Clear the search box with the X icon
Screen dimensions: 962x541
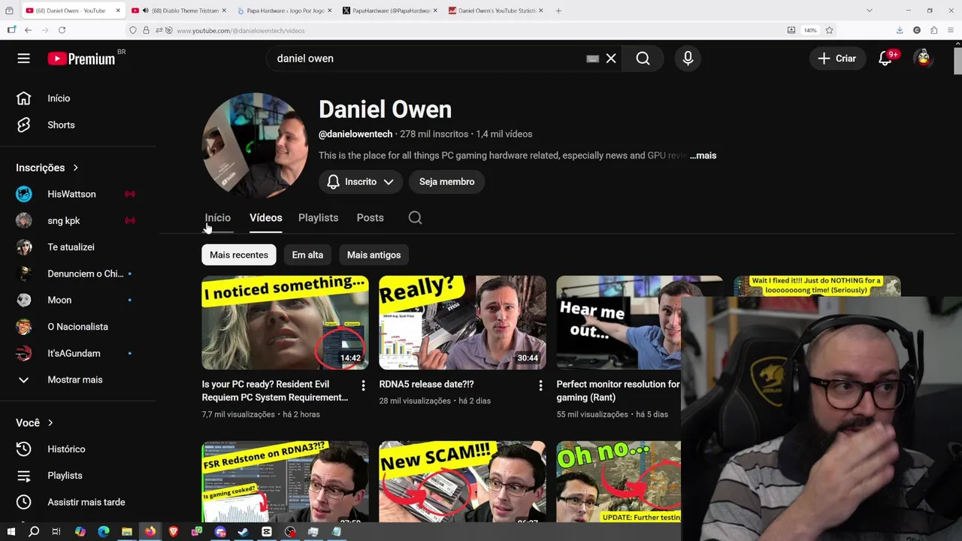pyautogui.click(x=611, y=59)
